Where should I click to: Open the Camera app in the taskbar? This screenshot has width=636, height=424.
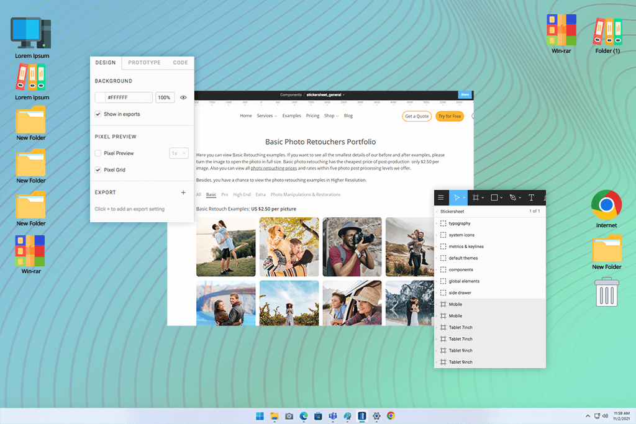(x=289, y=416)
